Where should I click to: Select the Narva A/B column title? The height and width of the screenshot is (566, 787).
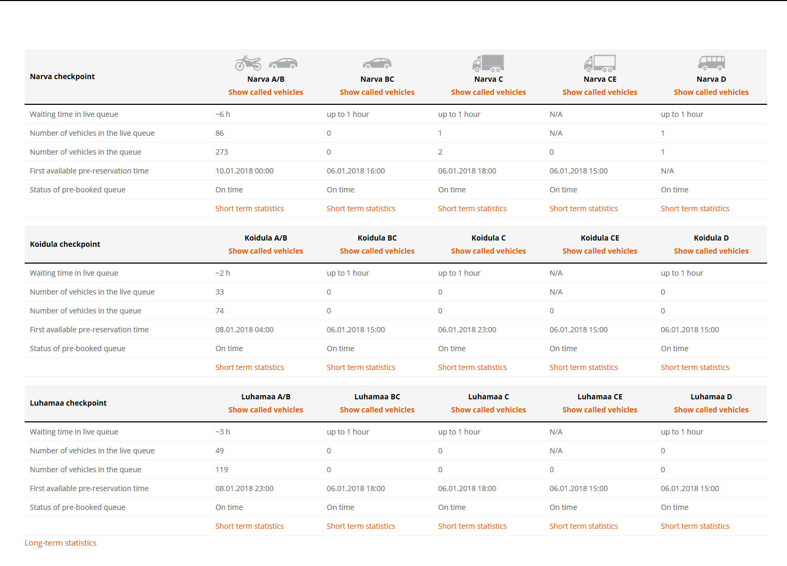point(265,79)
